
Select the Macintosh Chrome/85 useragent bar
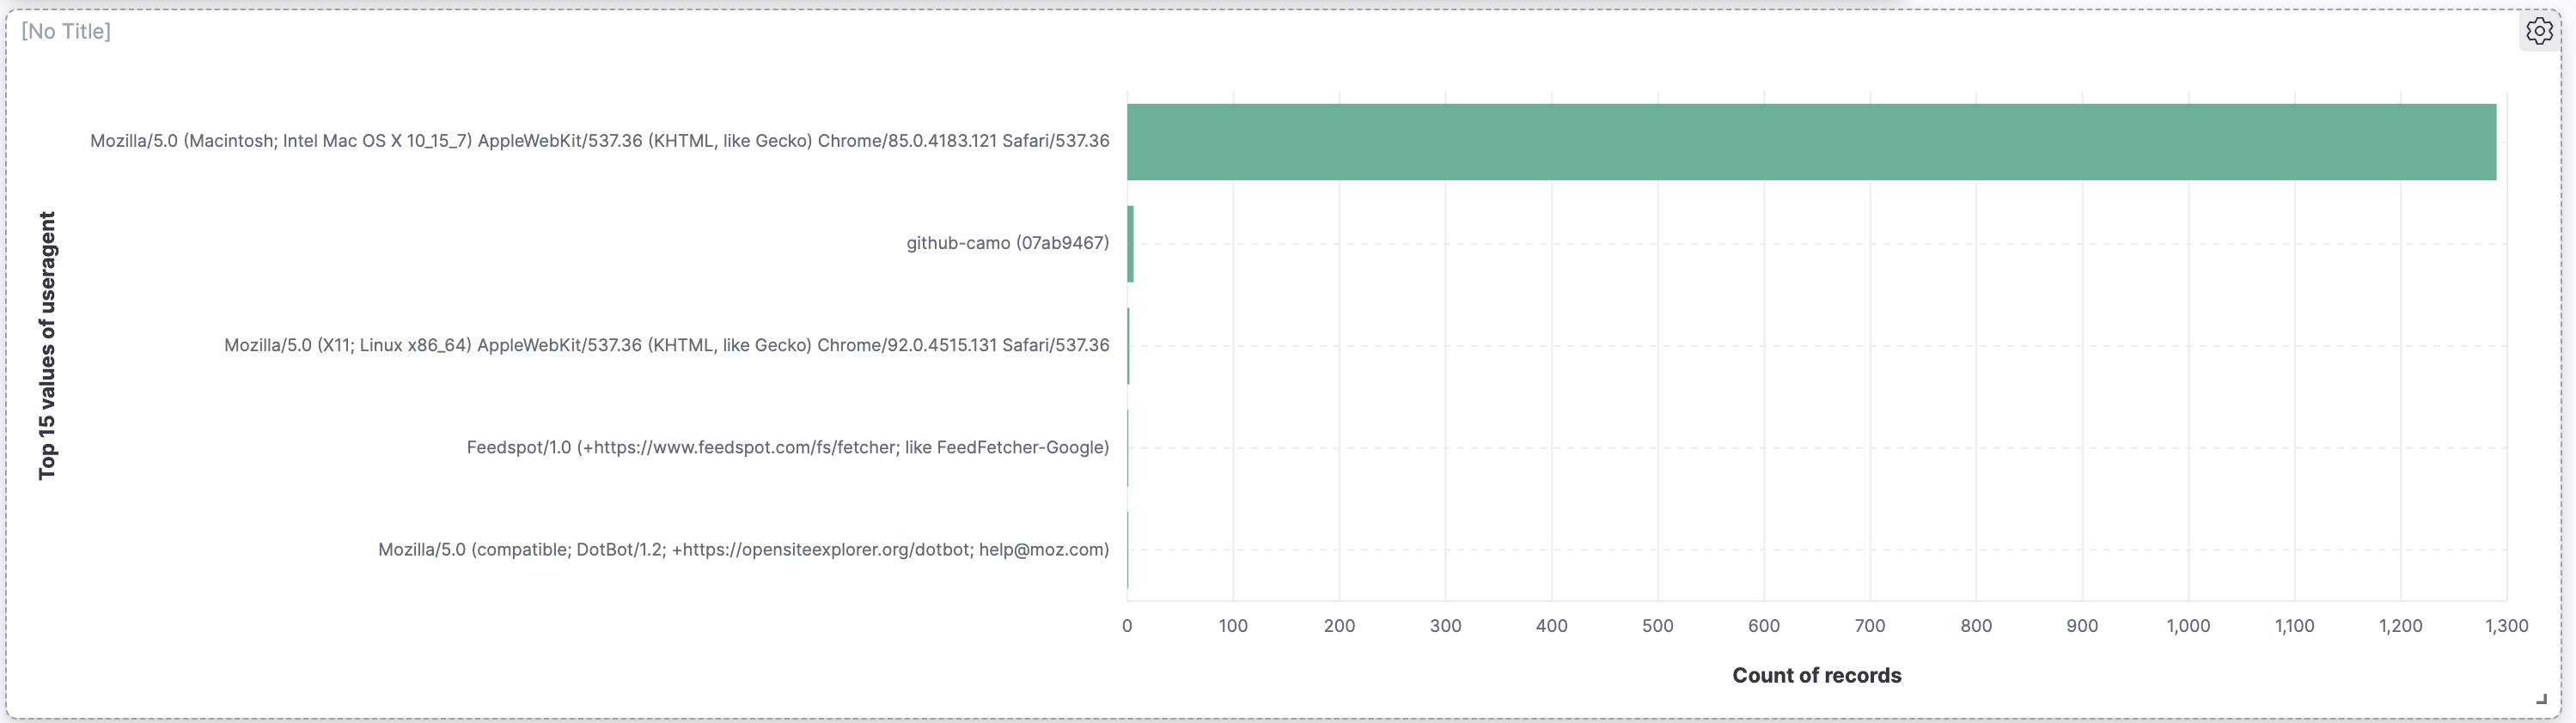coord(1811,142)
